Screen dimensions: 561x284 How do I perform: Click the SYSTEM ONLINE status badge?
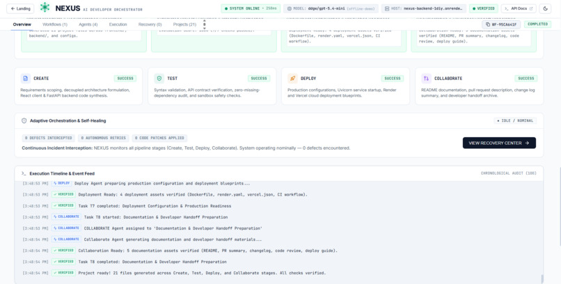coord(251,8)
